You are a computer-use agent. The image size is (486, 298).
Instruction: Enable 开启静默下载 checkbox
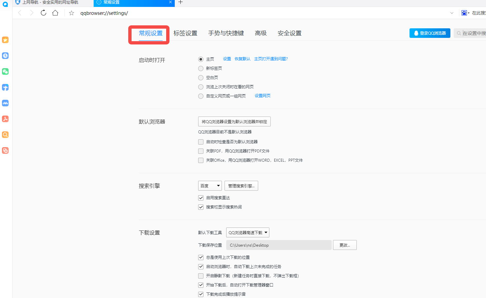coord(201,276)
